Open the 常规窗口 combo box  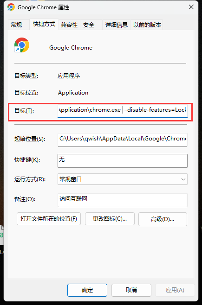click(123, 179)
